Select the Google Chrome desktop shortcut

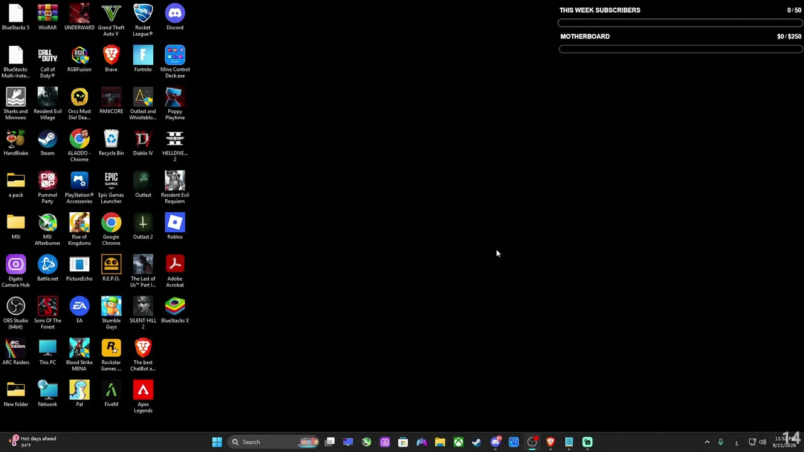(111, 230)
